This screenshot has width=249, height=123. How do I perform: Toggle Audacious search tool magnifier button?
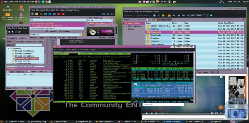pos(32,14)
